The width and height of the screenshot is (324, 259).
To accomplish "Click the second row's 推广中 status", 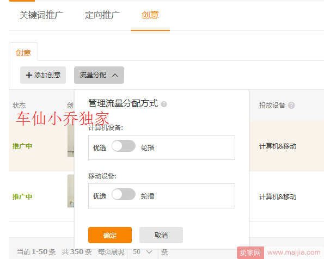I will 22,196.
